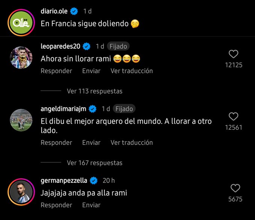255x220 pixels.
Task: Open leoparedes20's profile avatar
Action: [20, 57]
